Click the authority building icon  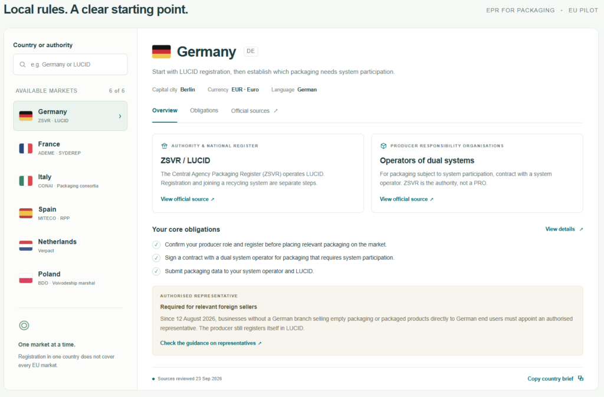click(x=165, y=146)
